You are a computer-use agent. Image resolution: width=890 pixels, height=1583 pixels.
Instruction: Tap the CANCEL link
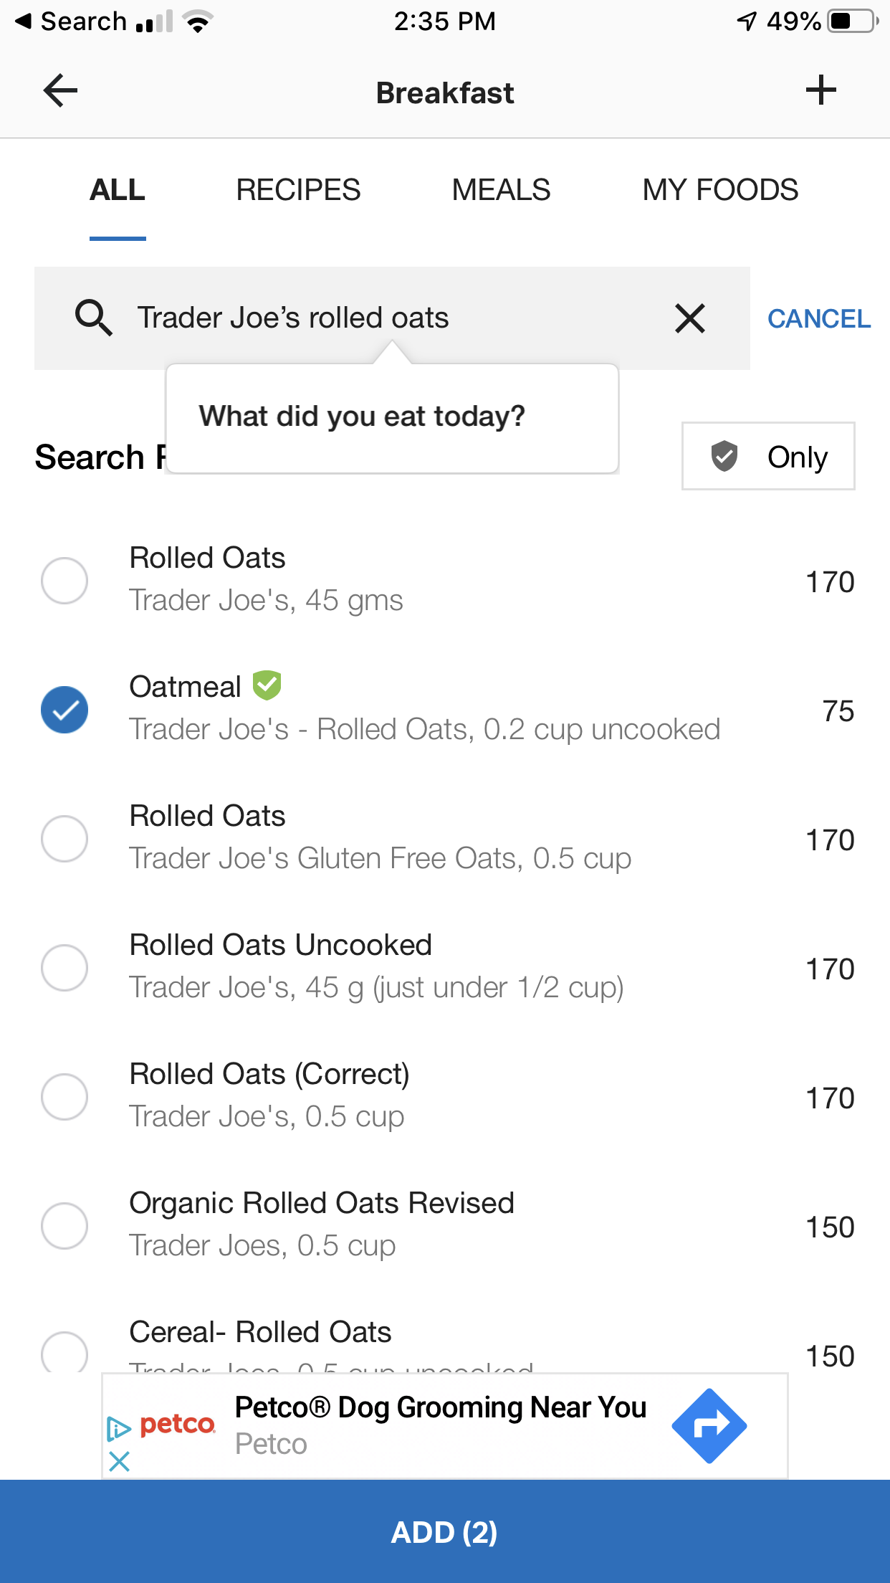tap(818, 319)
